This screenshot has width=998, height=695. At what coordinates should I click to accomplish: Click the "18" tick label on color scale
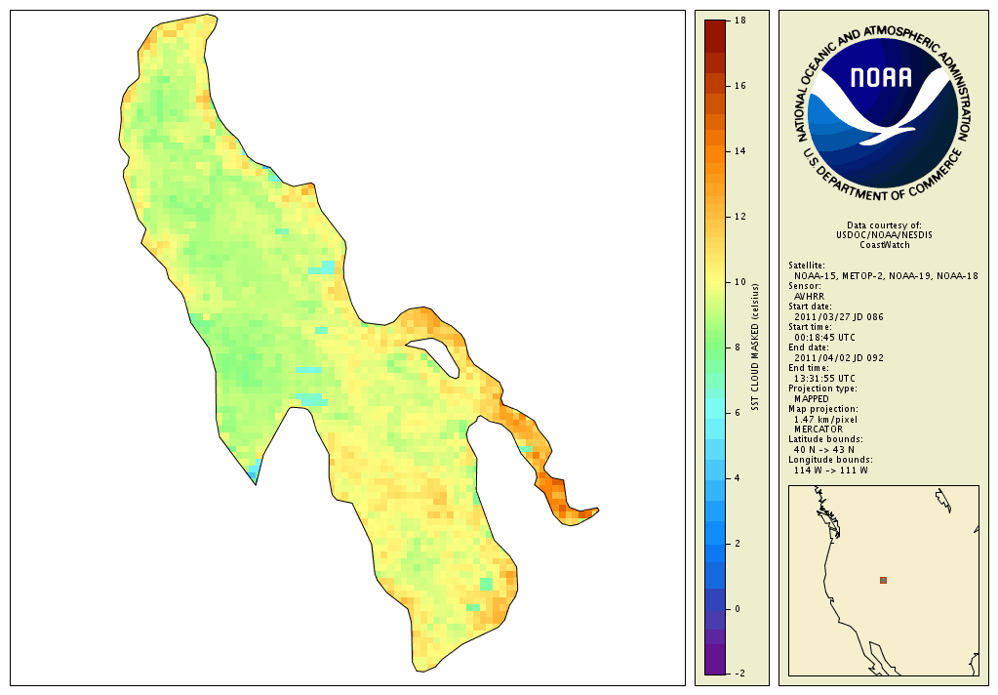click(739, 20)
